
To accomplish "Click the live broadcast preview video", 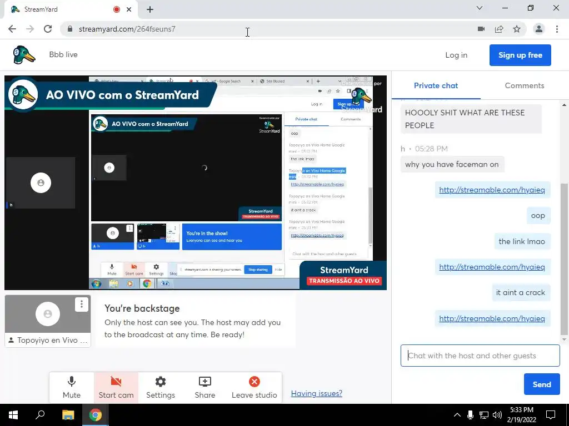I will click(x=196, y=182).
